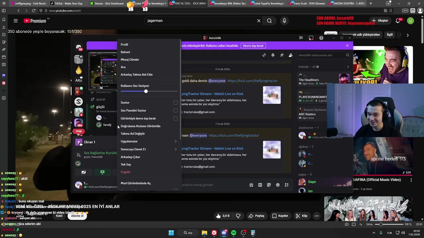Open YouTube hamburger guide menu
Screen dimensions: 424x238
click(16, 21)
